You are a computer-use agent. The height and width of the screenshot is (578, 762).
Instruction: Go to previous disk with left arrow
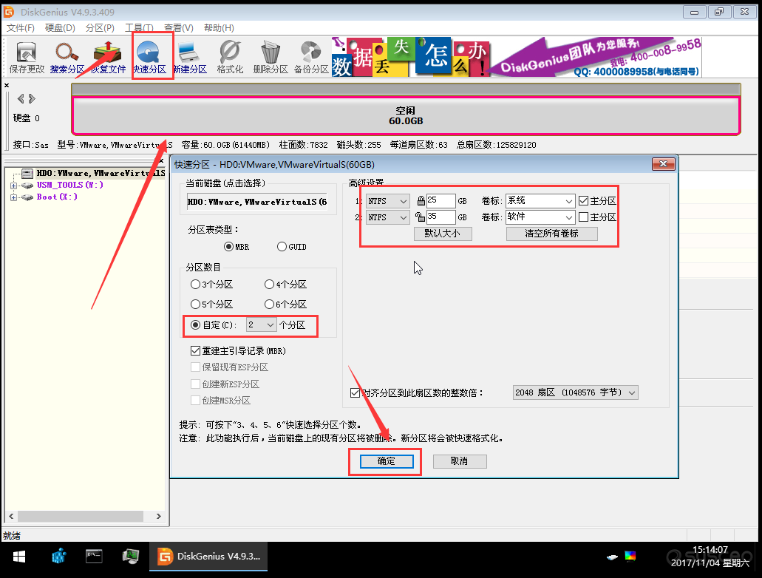coord(21,99)
